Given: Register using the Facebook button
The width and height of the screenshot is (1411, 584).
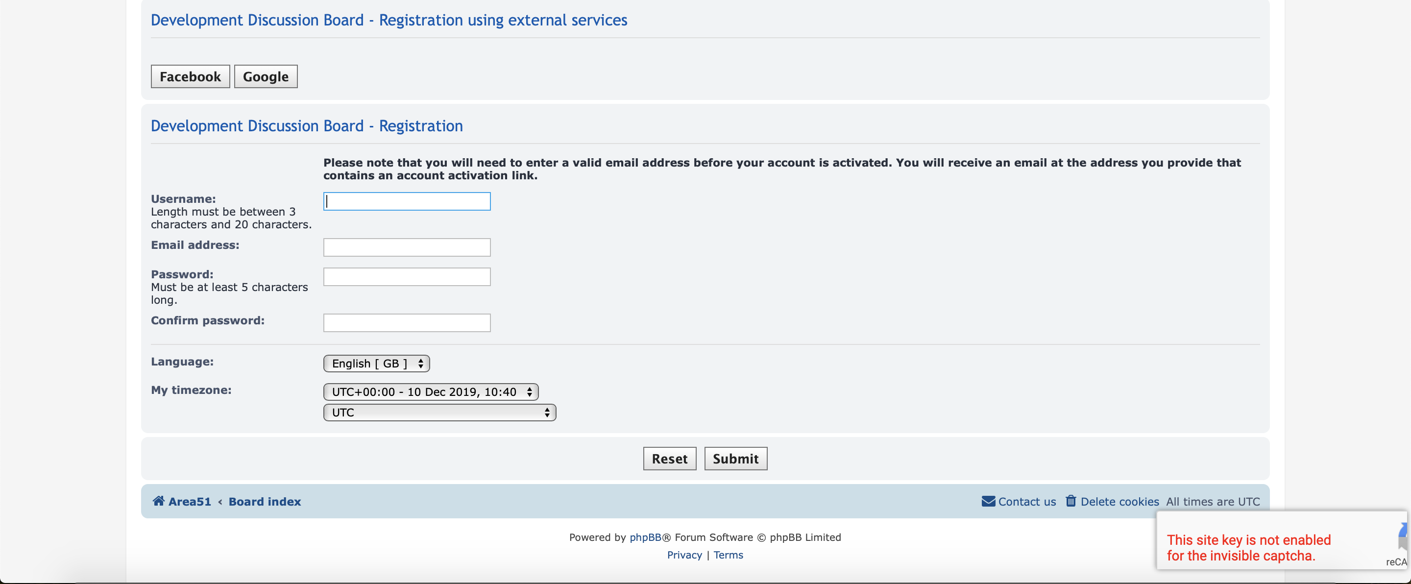Looking at the screenshot, I should tap(190, 77).
